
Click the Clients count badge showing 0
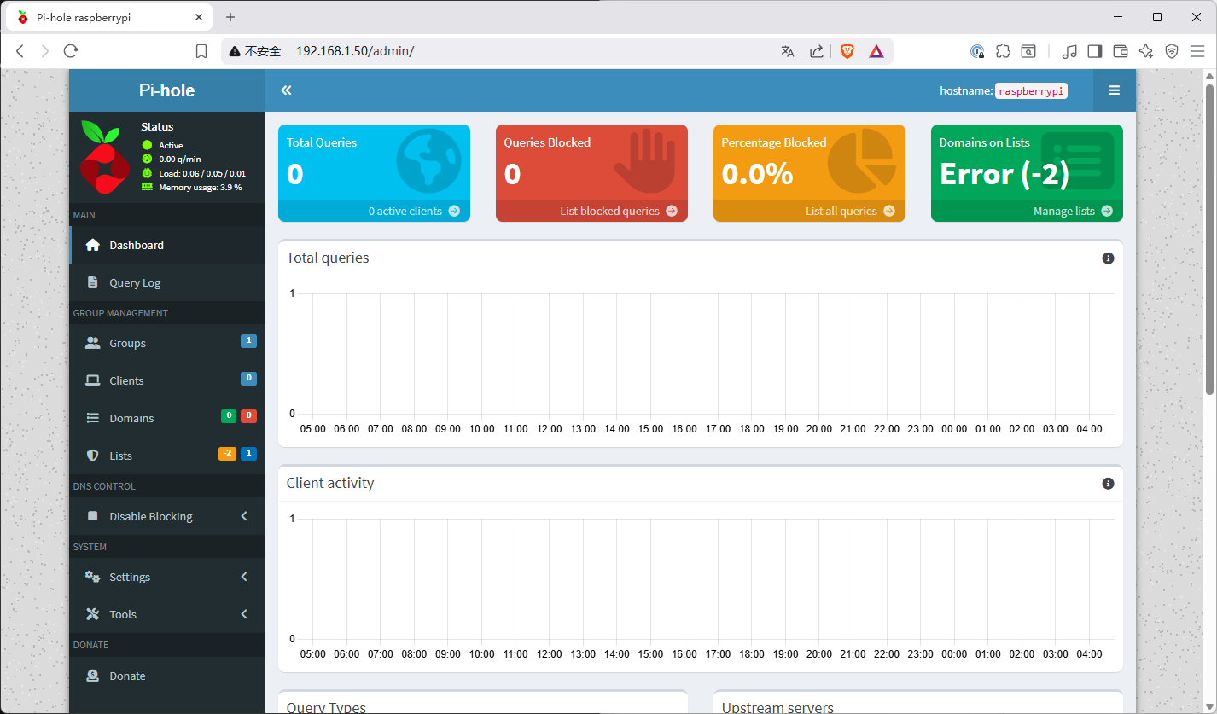coord(248,379)
